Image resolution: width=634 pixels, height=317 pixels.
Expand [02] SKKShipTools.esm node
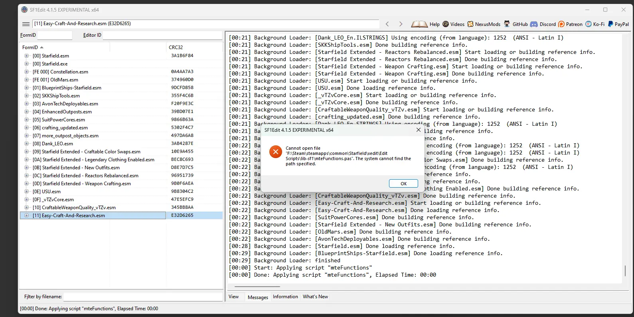pyautogui.click(x=27, y=96)
